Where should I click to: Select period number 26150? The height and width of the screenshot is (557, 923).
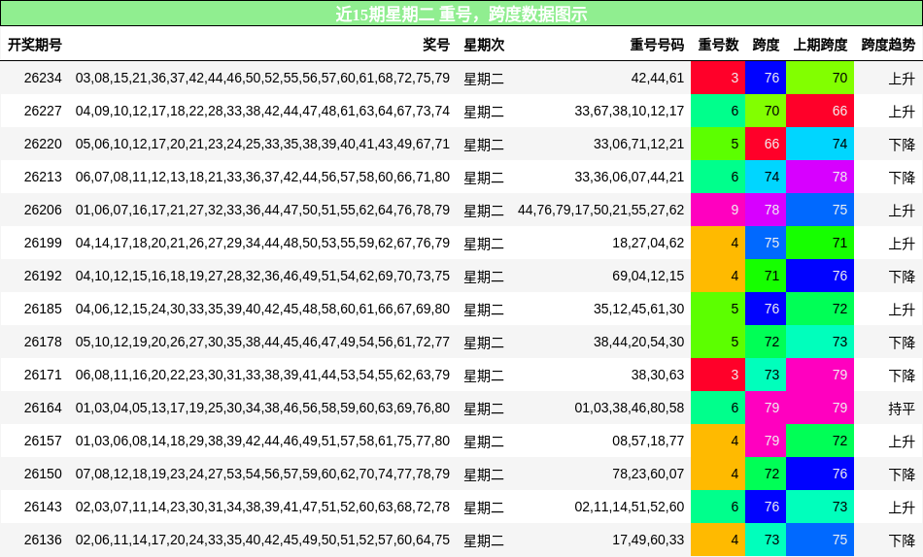point(43,473)
